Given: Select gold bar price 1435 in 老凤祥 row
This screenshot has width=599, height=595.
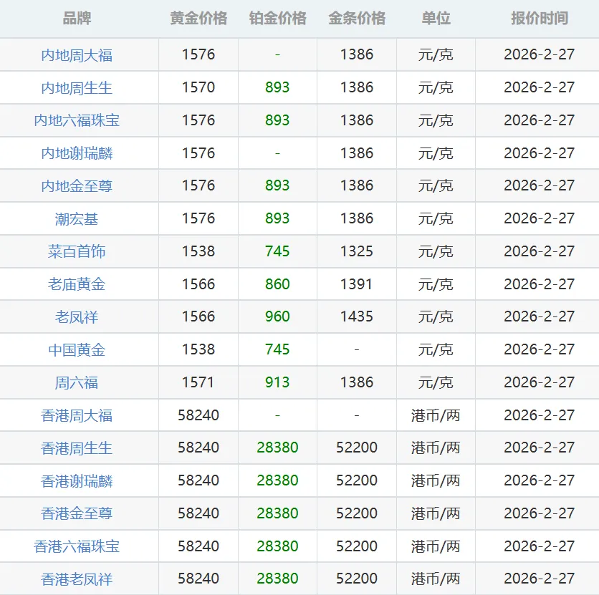Looking at the screenshot, I should (x=357, y=316).
